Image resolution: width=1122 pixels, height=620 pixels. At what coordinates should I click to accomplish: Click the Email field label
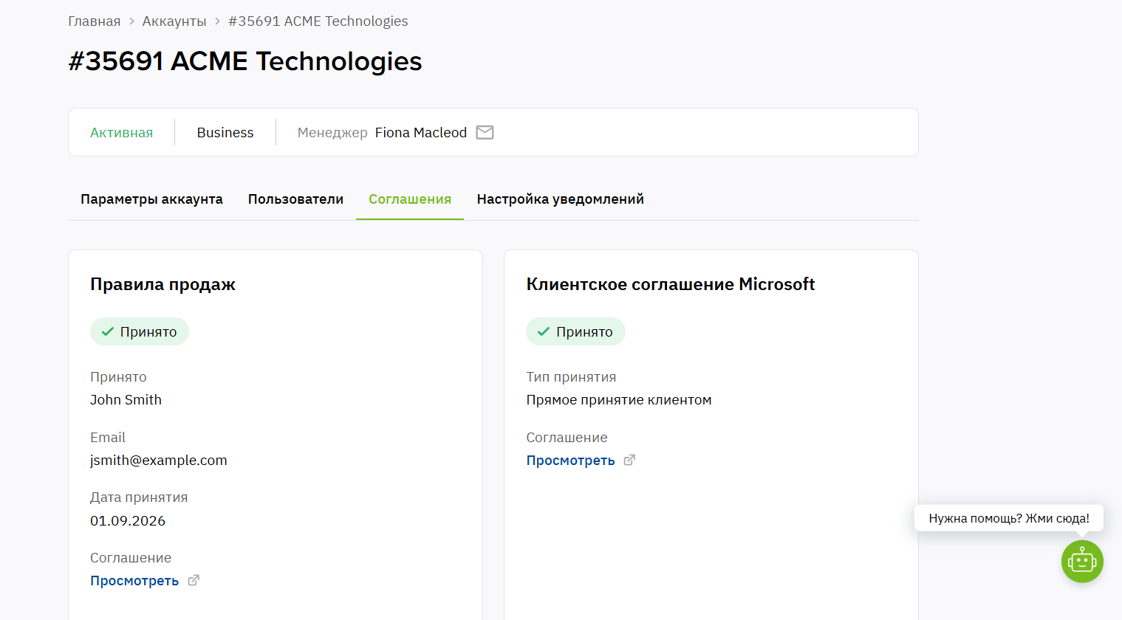click(108, 438)
